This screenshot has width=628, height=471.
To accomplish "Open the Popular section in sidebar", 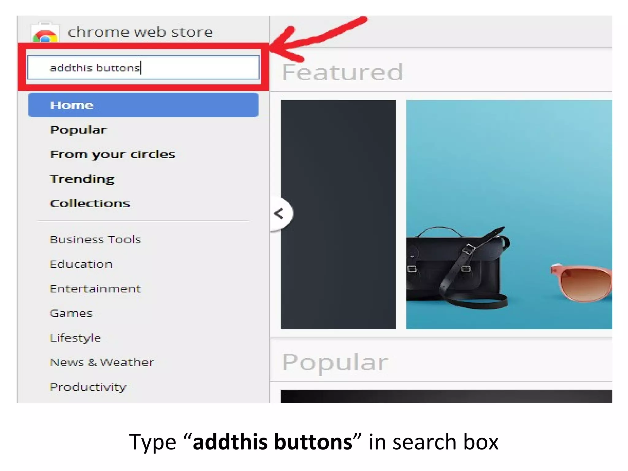I will pyautogui.click(x=78, y=130).
